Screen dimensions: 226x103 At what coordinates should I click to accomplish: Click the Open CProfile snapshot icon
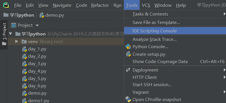point(128,99)
